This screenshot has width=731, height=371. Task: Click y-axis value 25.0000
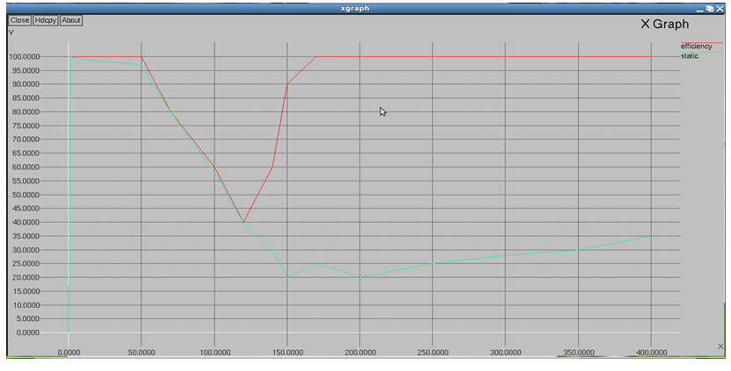coord(25,263)
